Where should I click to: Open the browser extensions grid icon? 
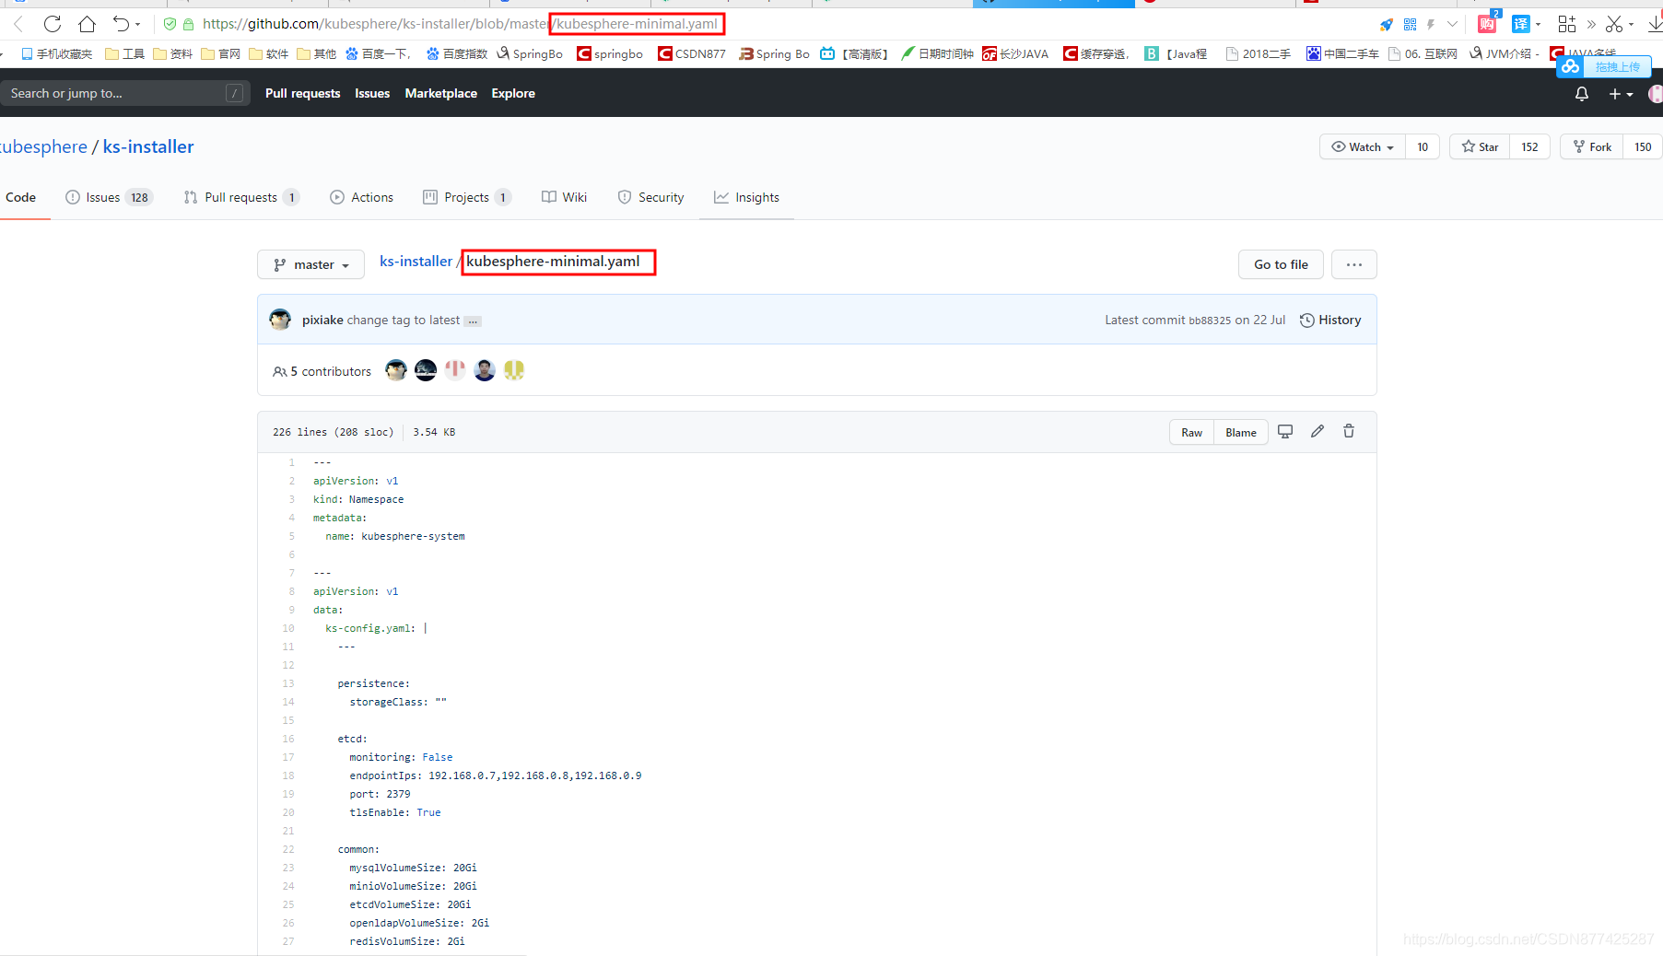[x=1566, y=24]
